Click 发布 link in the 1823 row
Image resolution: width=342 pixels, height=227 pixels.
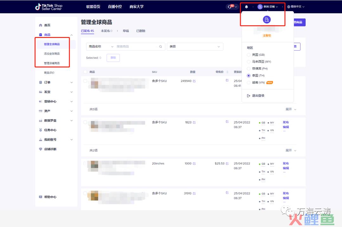click(x=286, y=122)
